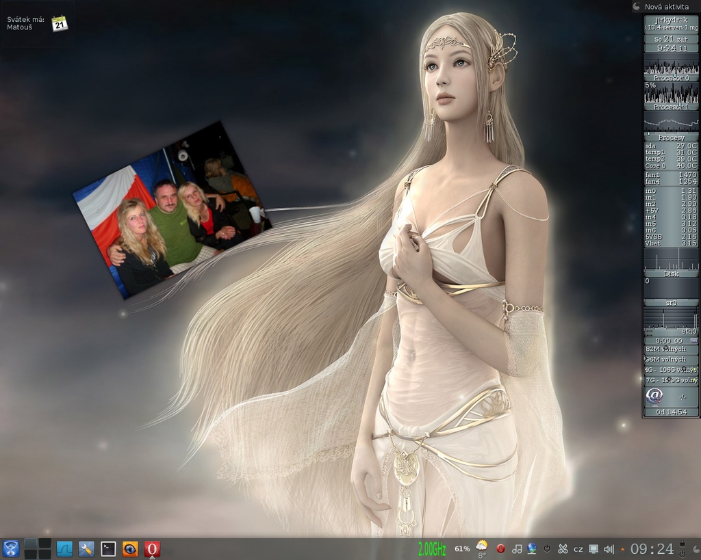Viewport: 701px width, 560px height.
Task: Click the red Opera tray icon
Action: point(500,549)
